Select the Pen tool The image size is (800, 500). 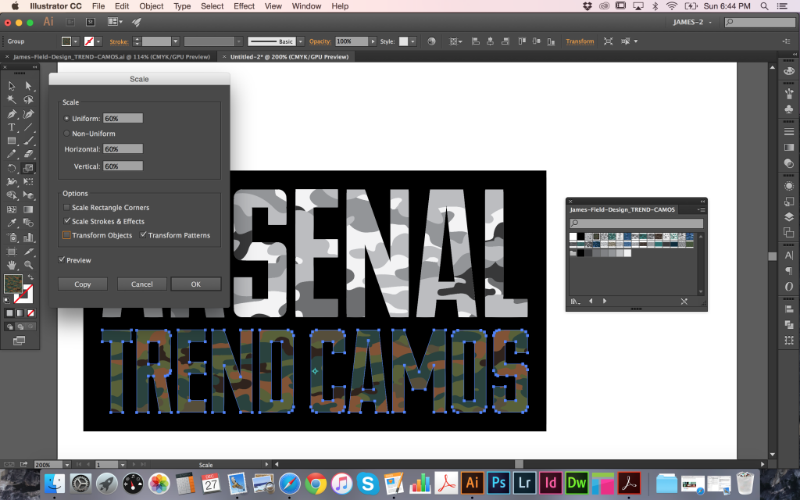click(12, 113)
